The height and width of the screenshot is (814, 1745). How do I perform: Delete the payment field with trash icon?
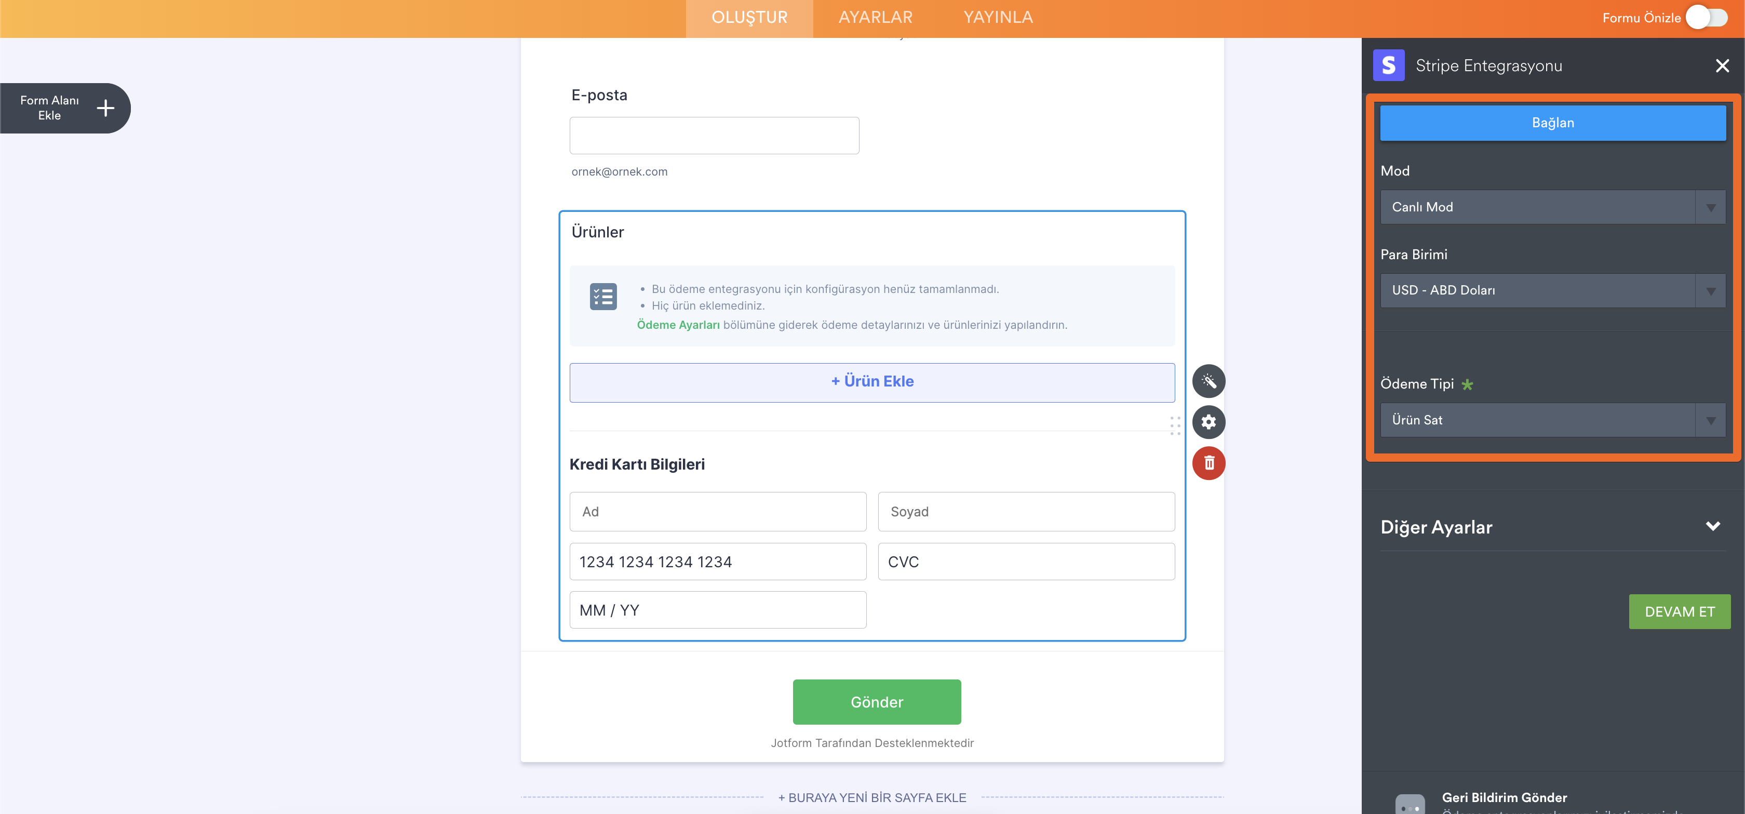[1209, 463]
